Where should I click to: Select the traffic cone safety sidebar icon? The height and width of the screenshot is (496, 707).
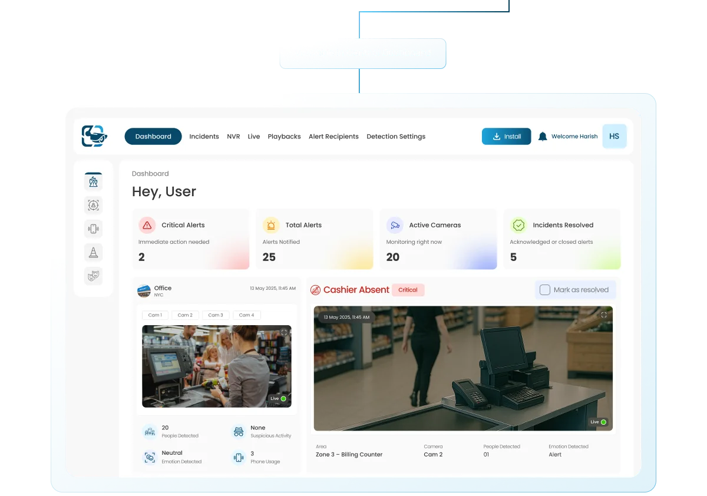[93, 252]
